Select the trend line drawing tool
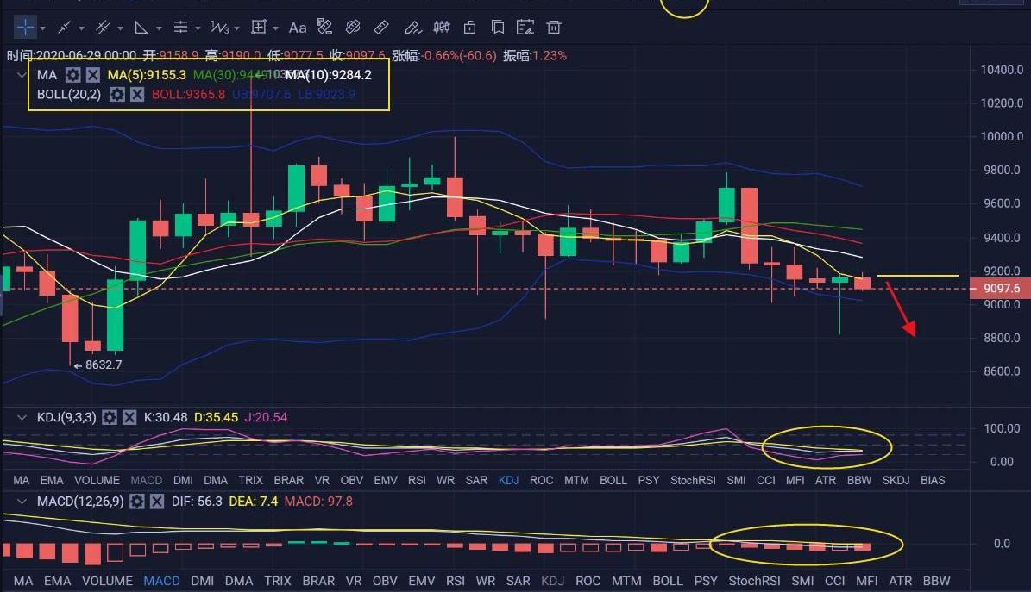 point(63,28)
